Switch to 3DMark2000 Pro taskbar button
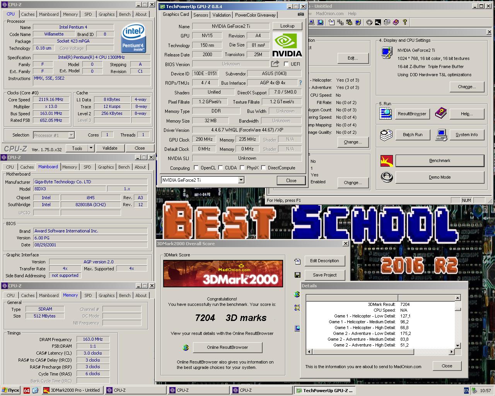This screenshot has height=396, width=495. tap(72, 390)
